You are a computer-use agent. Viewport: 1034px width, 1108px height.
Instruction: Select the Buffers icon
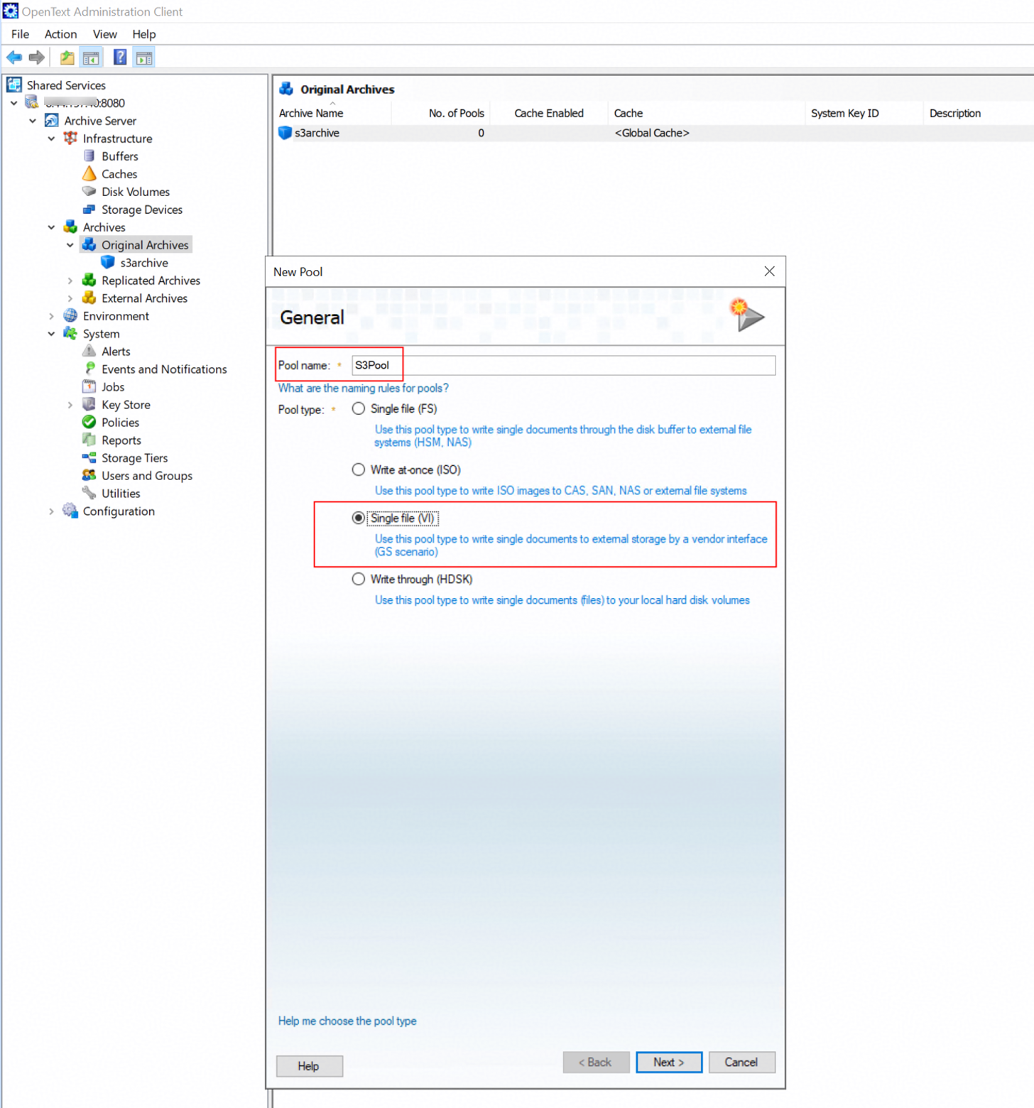pyautogui.click(x=89, y=156)
